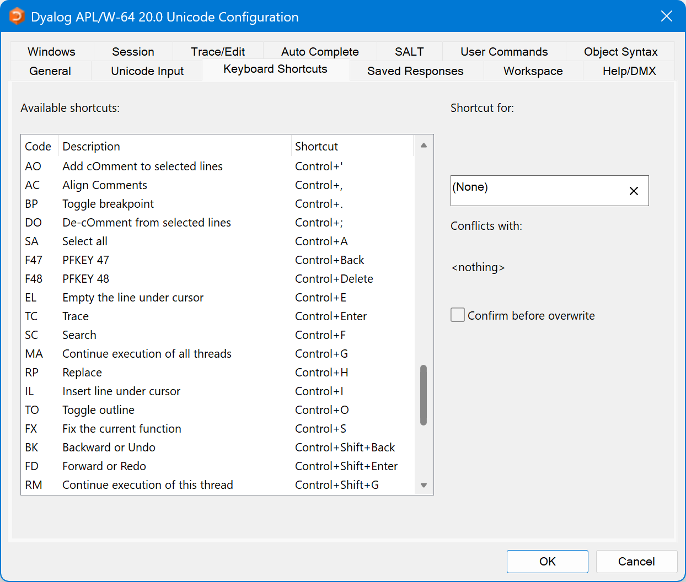This screenshot has height=582, width=686.
Task: Click the Control+Shift+Back shortcut cell
Action: click(x=345, y=448)
